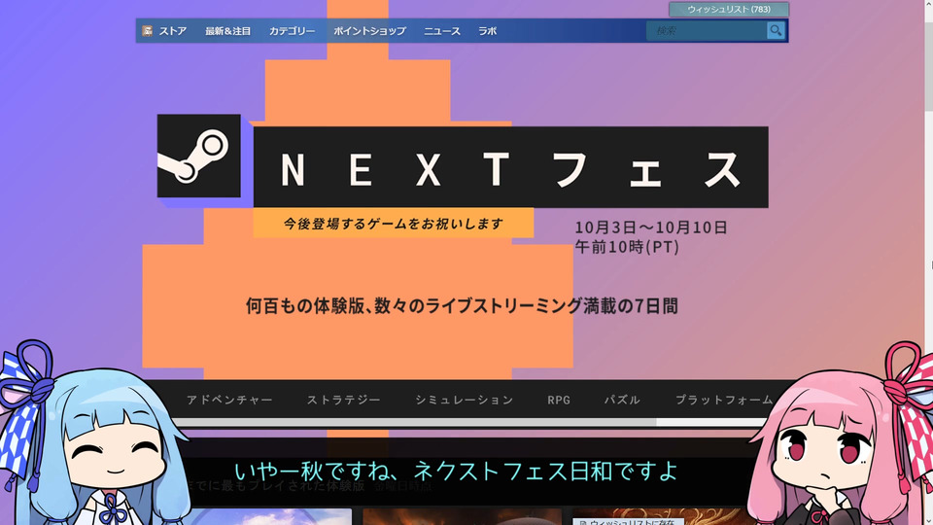Viewport: 933px width, 525px height.
Task: Open the ポイントショップ page
Action: click(369, 31)
